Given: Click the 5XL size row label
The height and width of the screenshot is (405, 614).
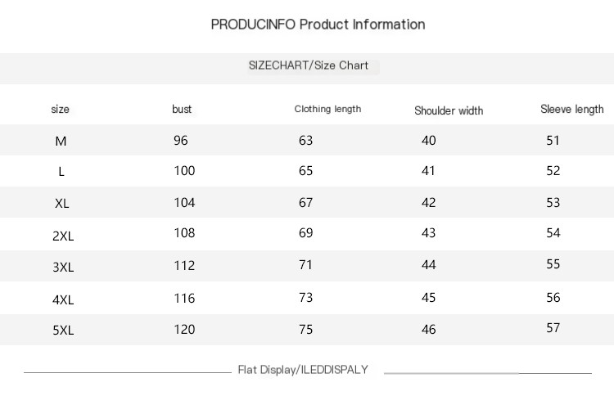Looking at the screenshot, I should 63,331.
